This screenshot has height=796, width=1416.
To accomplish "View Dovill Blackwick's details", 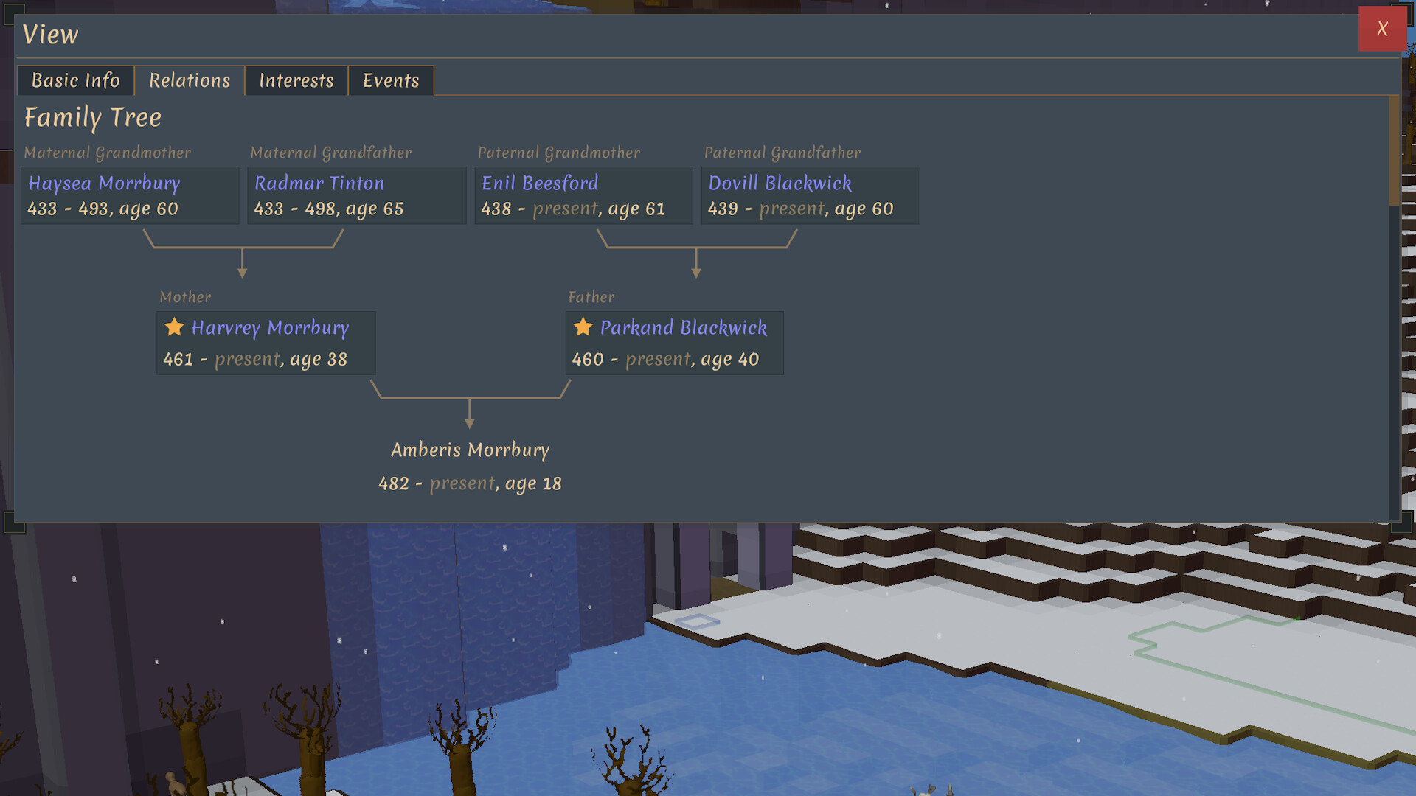I will (780, 183).
